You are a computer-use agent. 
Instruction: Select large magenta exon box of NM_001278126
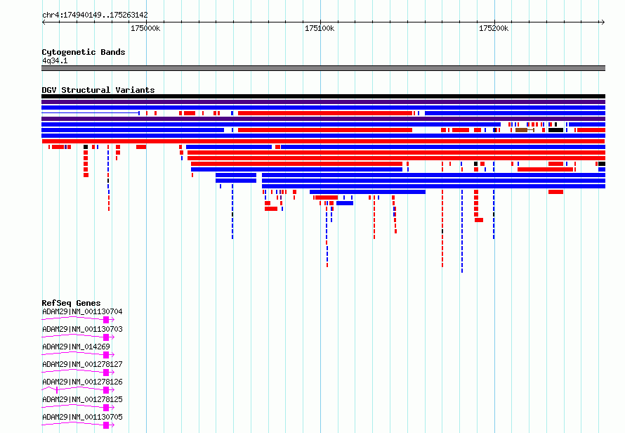[x=106, y=390]
